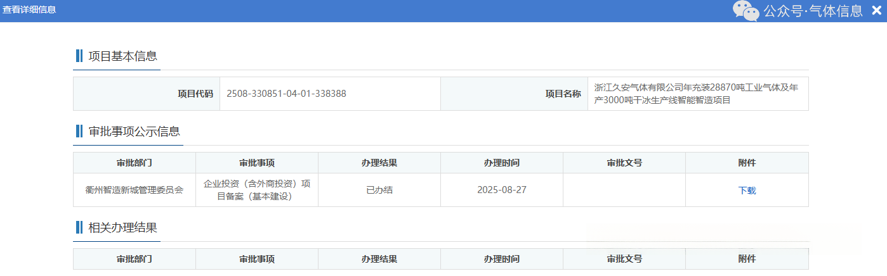Click the WeChat logo icon
This screenshot has height=276, width=887.
click(746, 11)
